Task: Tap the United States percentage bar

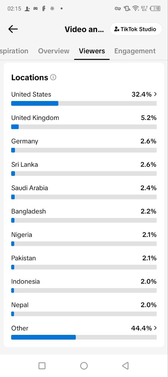Action: (x=84, y=103)
